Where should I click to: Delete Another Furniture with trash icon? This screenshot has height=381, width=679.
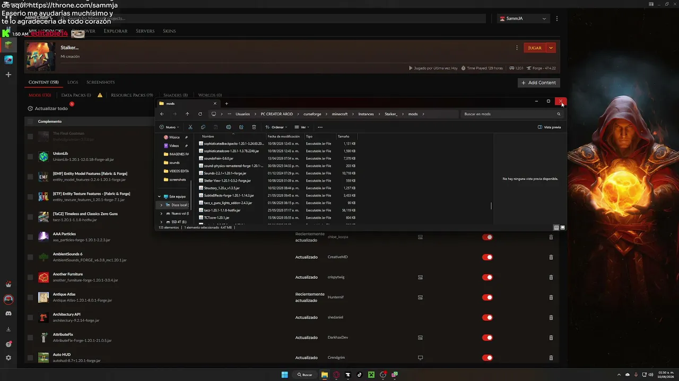point(551,277)
